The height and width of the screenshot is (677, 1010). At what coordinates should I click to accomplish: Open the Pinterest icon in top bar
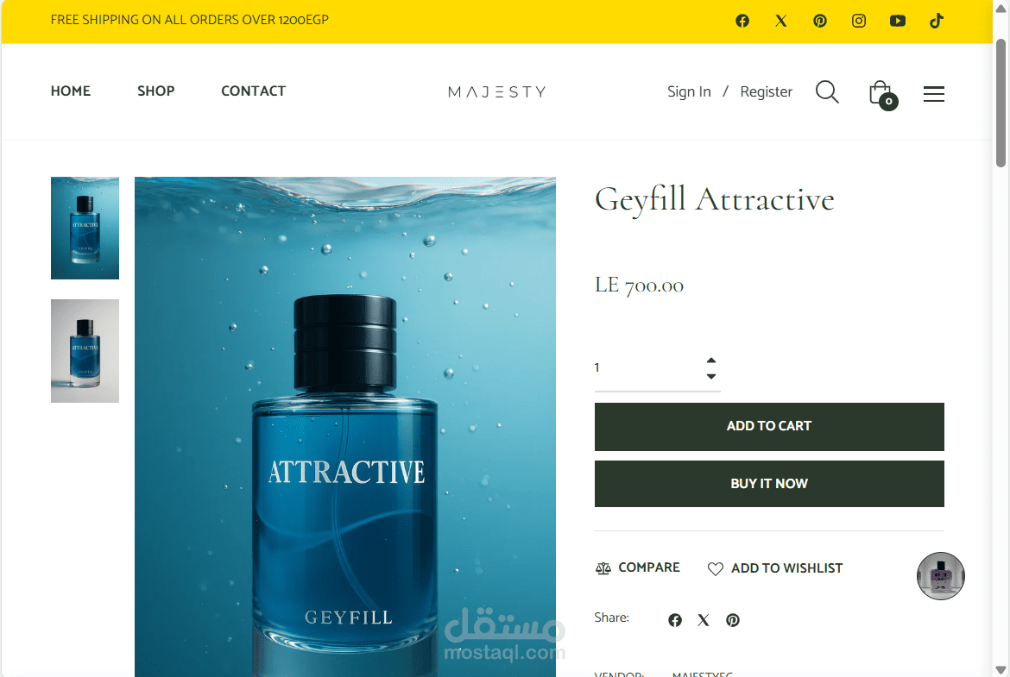pyautogui.click(x=819, y=21)
